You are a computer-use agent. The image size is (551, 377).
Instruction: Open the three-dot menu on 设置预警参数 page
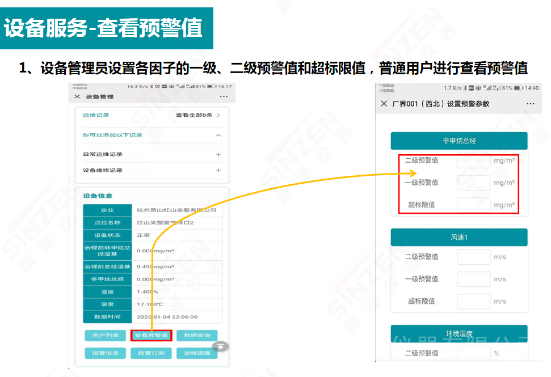[x=531, y=104]
